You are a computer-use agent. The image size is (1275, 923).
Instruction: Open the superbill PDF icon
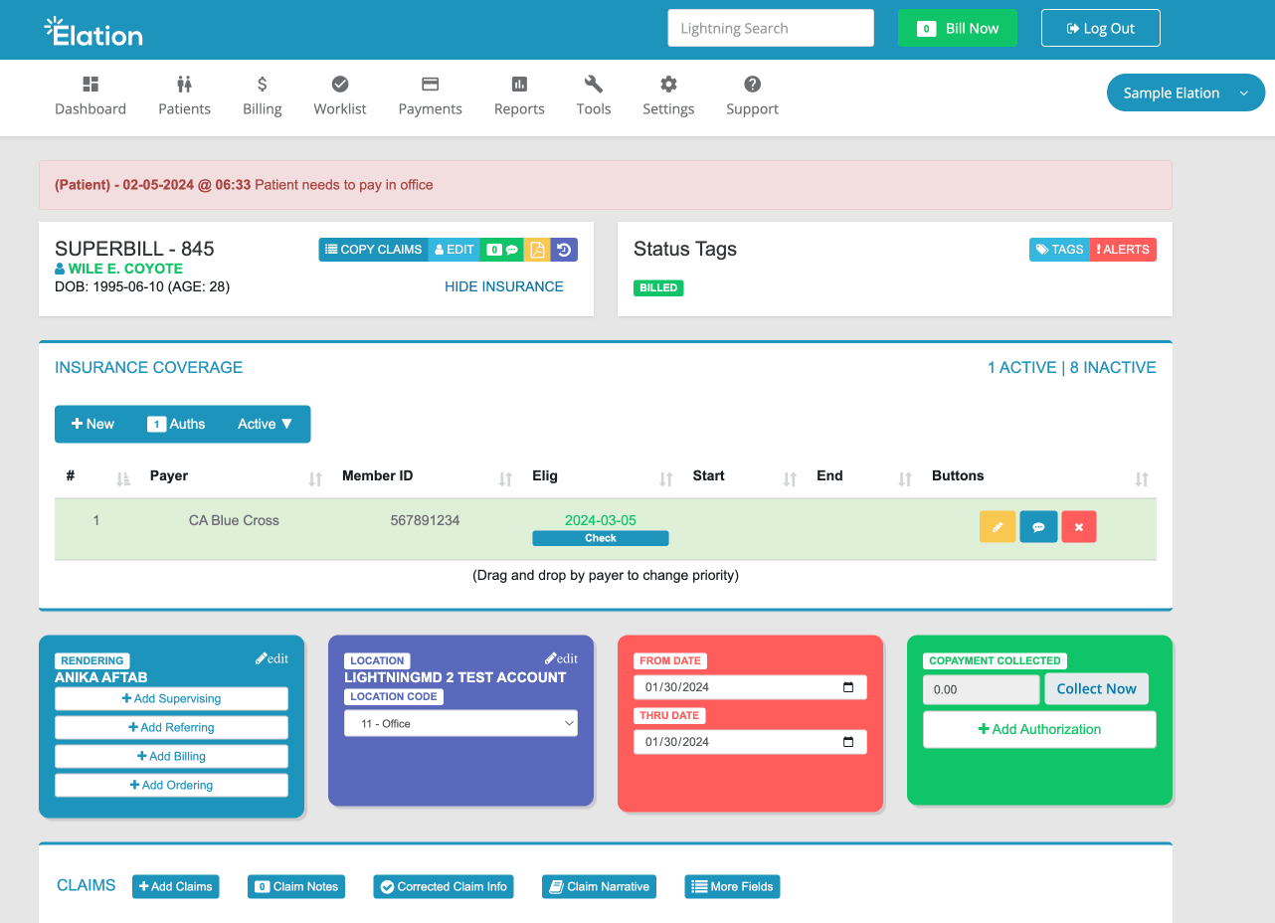(x=537, y=250)
